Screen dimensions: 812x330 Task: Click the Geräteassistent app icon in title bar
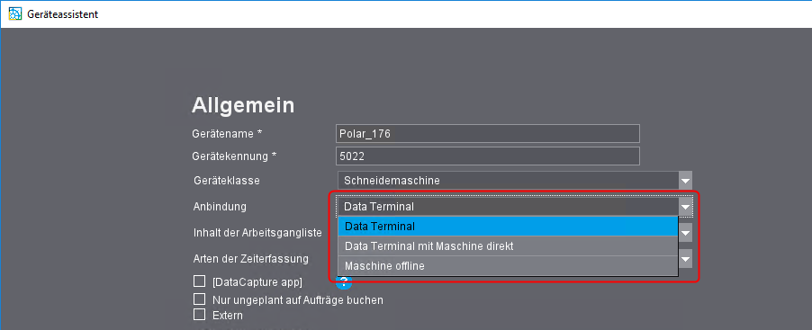point(16,14)
